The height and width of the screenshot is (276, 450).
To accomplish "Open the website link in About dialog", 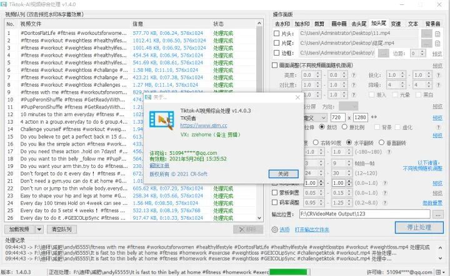I will point(204,126).
